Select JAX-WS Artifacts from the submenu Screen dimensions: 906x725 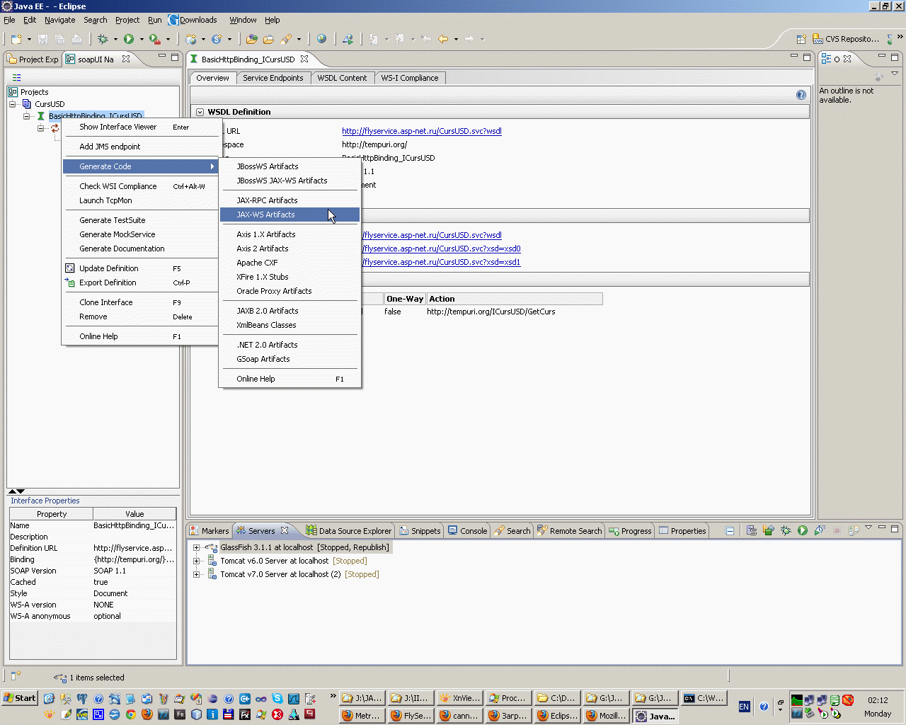265,215
